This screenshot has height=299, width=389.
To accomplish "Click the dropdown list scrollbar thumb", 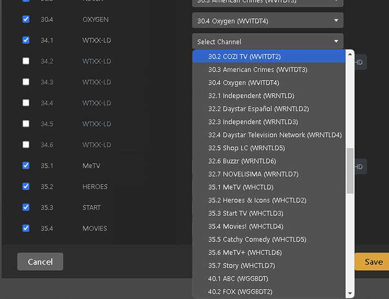I will tap(350, 170).
